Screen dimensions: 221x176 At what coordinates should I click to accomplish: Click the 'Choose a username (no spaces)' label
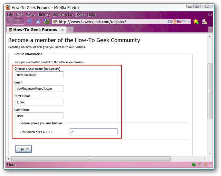(37, 69)
